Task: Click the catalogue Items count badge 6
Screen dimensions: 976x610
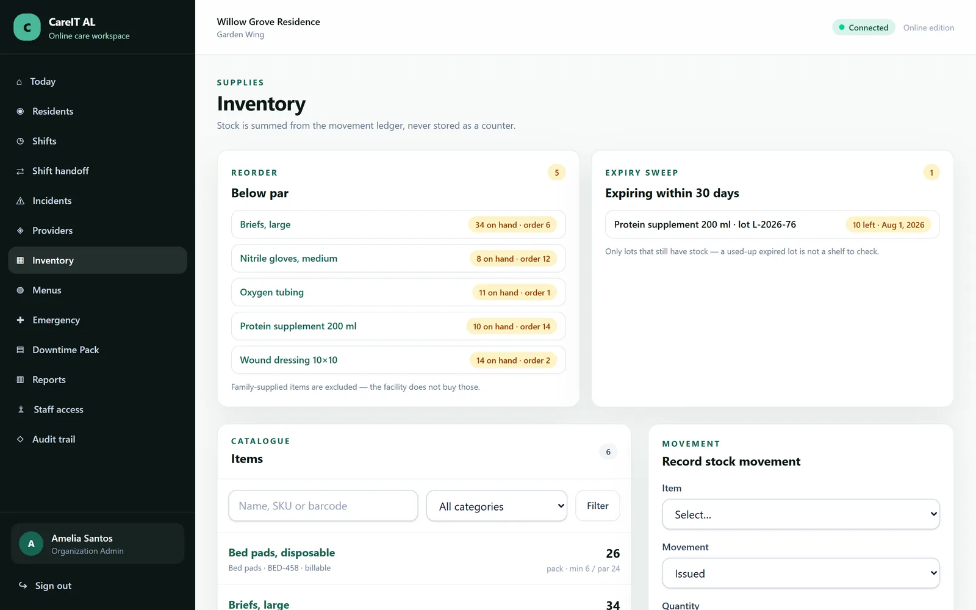Action: point(608,451)
